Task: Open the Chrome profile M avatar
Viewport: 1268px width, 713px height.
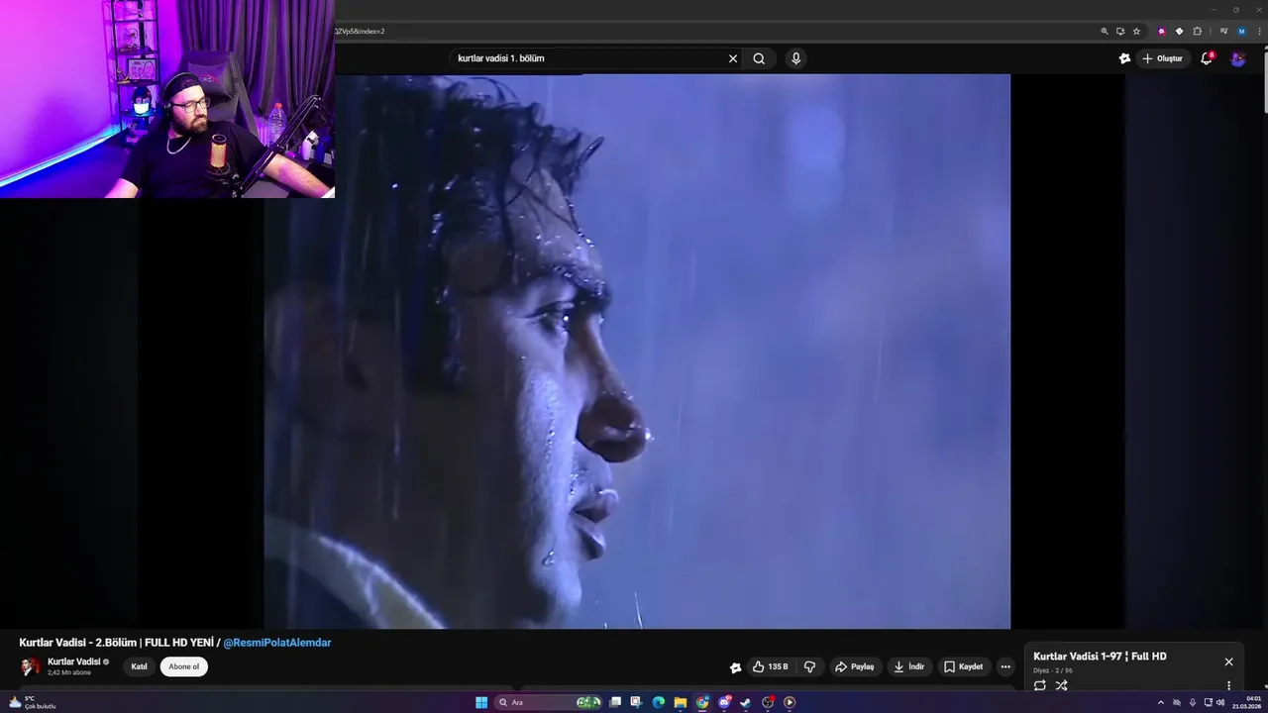Action: pos(1241,31)
